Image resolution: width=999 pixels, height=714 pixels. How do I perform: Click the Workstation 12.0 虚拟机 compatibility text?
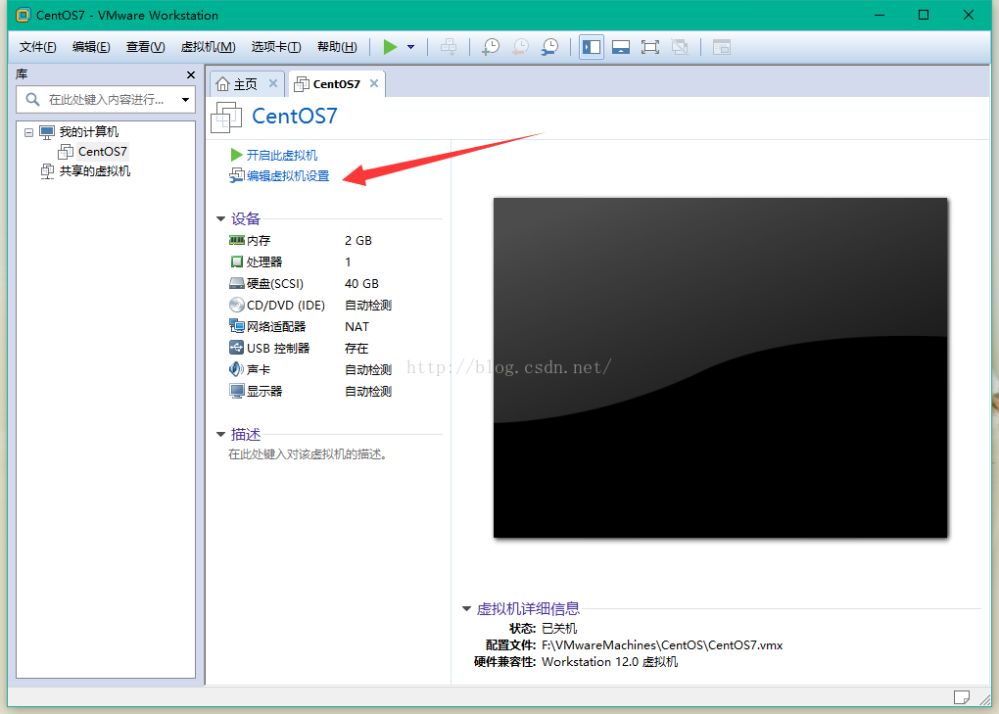(610, 662)
